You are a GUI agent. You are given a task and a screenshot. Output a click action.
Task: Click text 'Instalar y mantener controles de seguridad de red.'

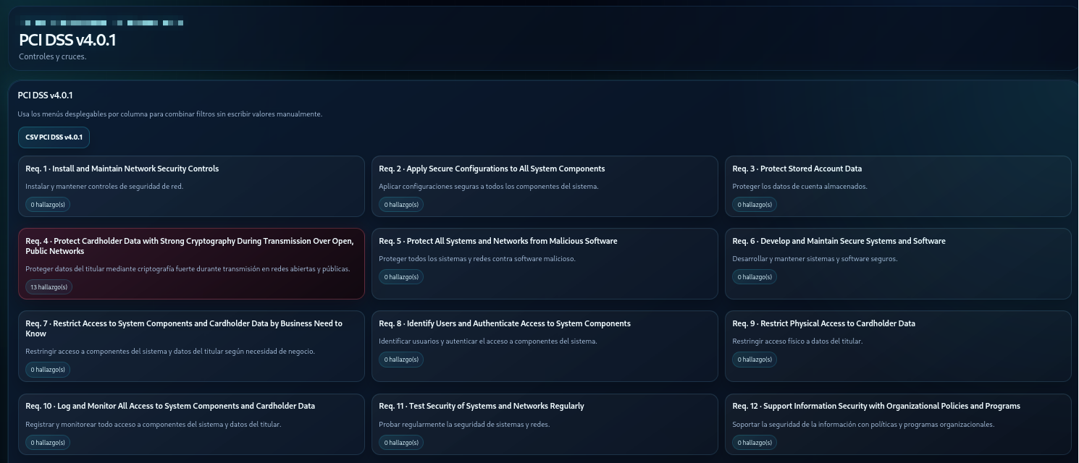(x=104, y=187)
